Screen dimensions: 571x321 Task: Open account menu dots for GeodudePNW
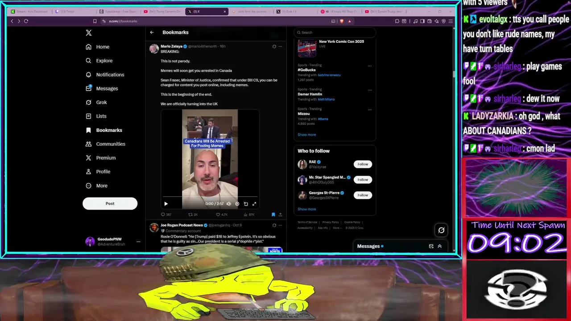click(x=138, y=242)
